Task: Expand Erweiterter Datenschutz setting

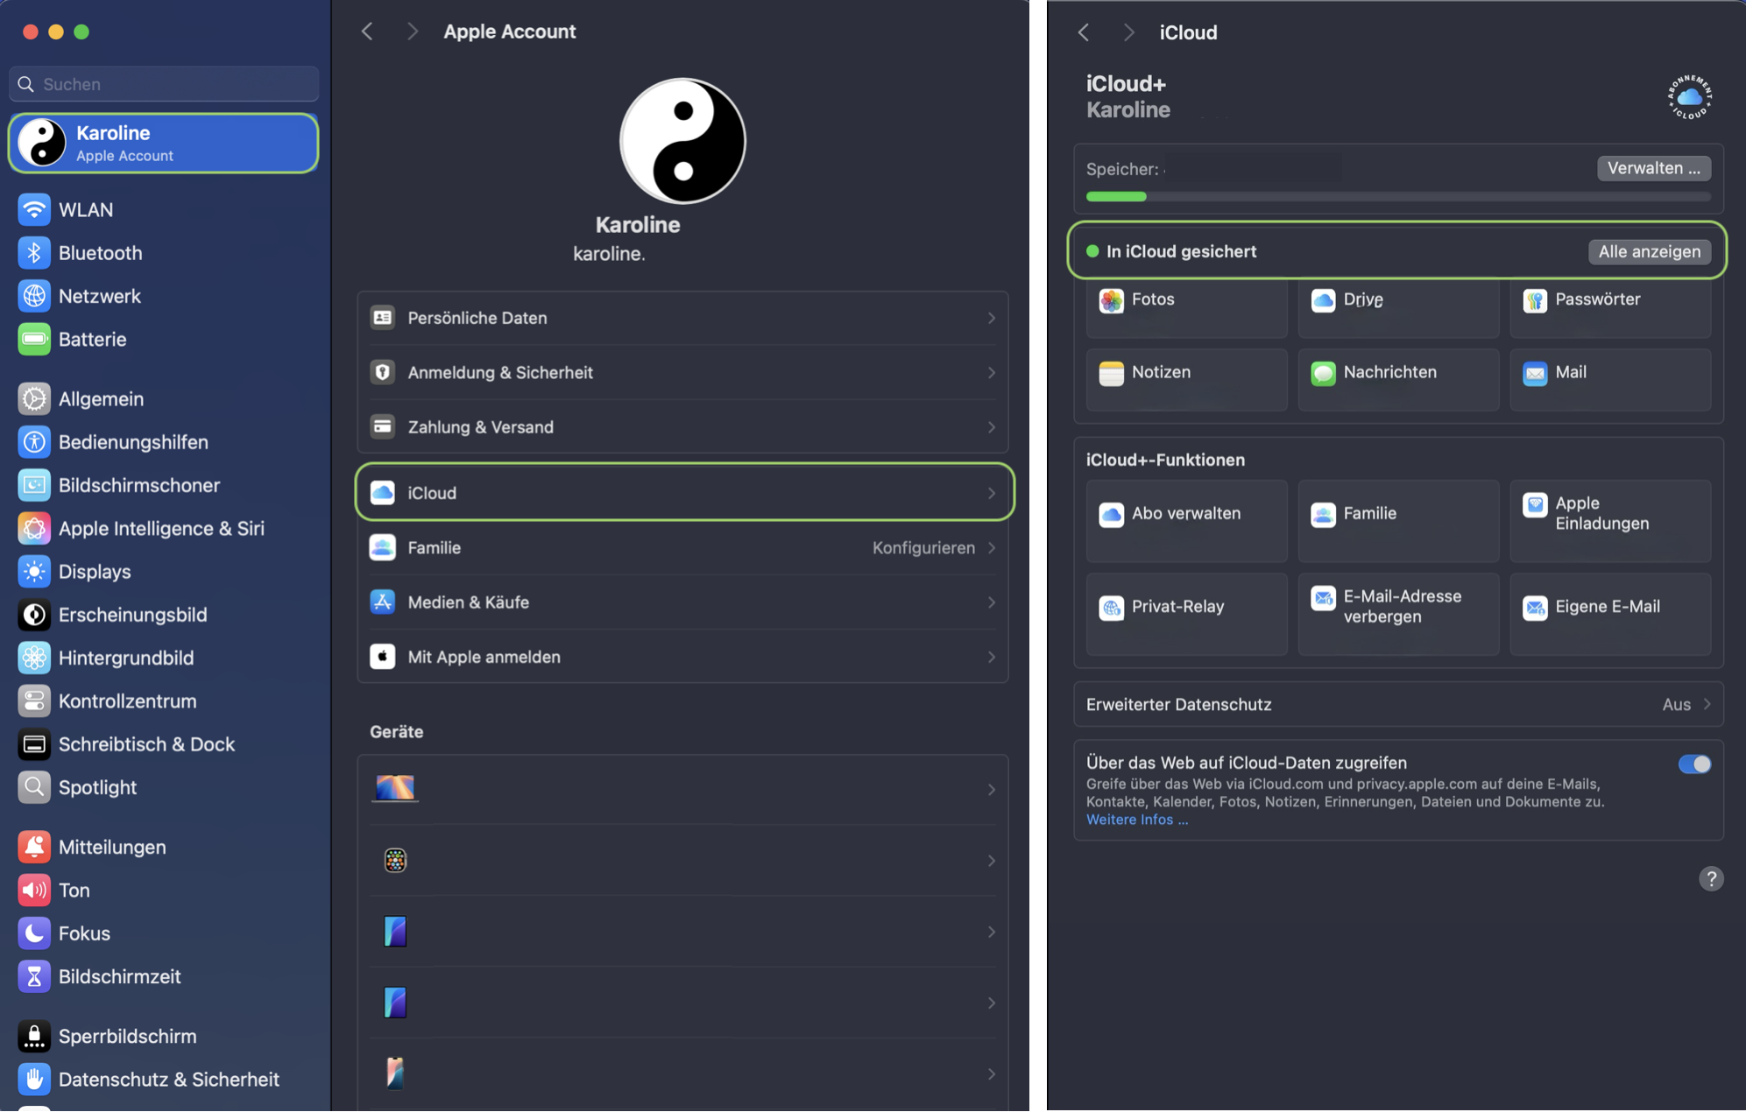Action: pos(1397,705)
